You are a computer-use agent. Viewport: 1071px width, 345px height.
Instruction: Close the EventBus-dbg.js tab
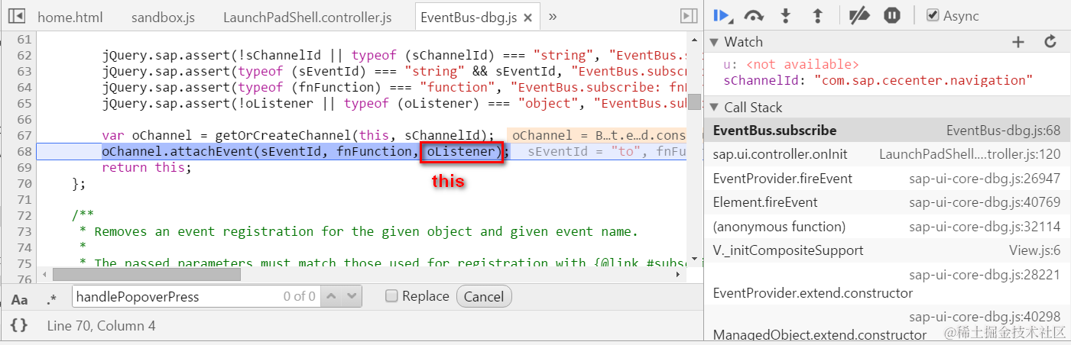click(529, 17)
